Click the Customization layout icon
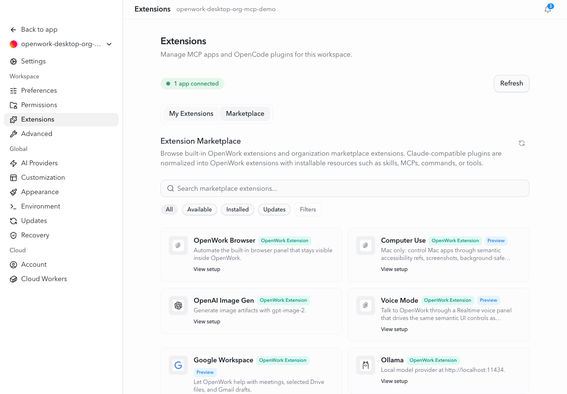This screenshot has height=394, width=567. click(13, 178)
